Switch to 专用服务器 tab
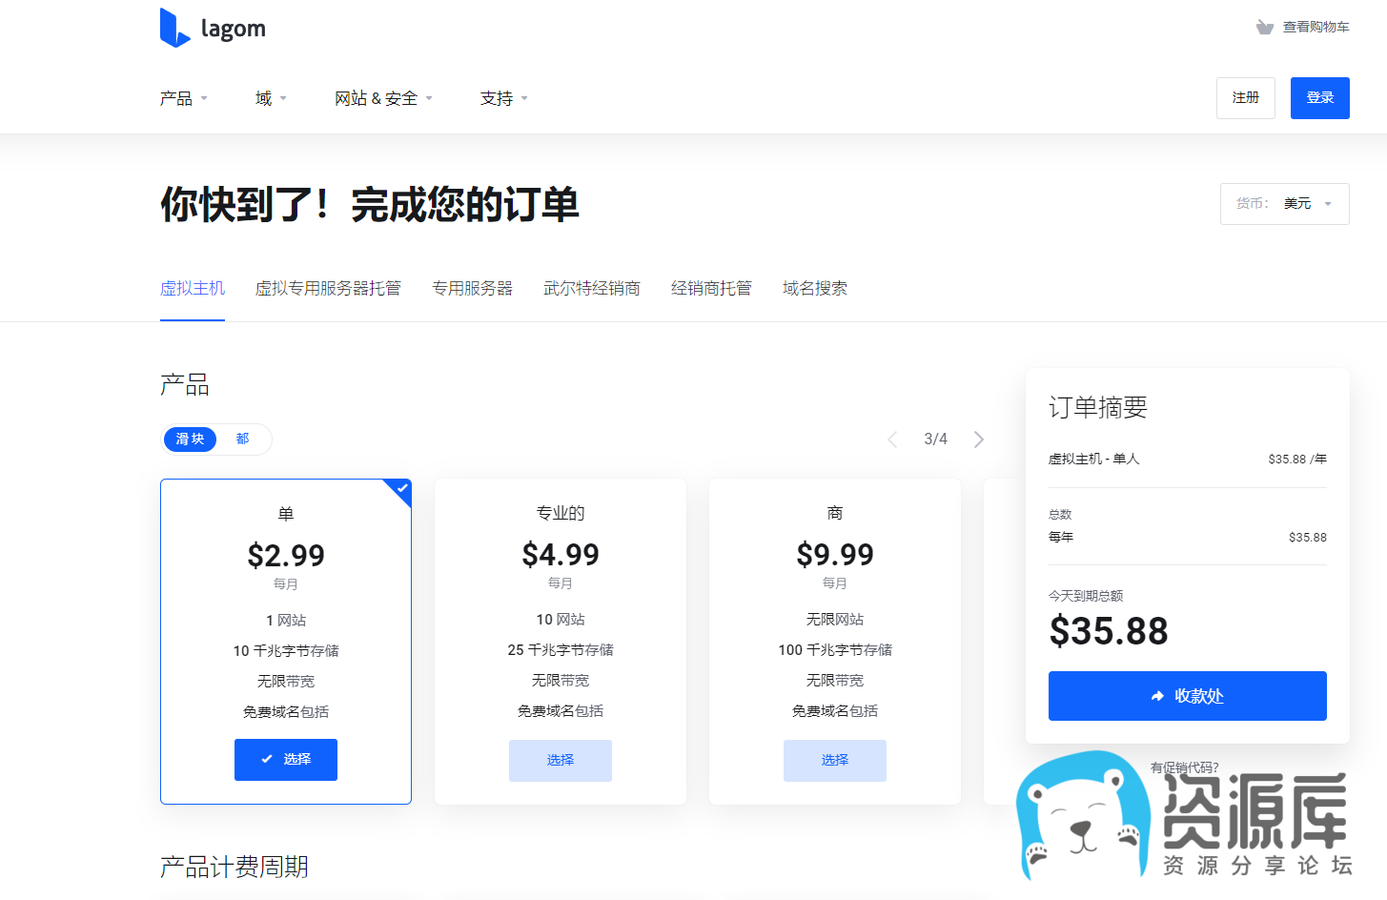The image size is (1387, 900). 472,289
